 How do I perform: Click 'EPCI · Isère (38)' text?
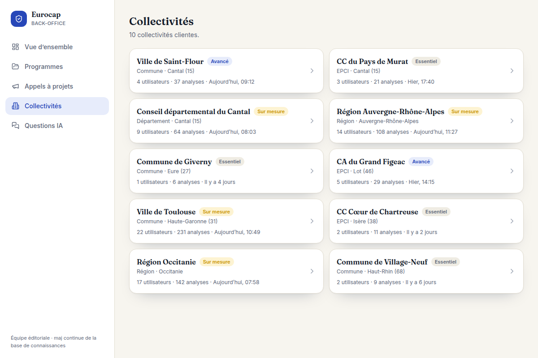pyautogui.click(x=357, y=222)
